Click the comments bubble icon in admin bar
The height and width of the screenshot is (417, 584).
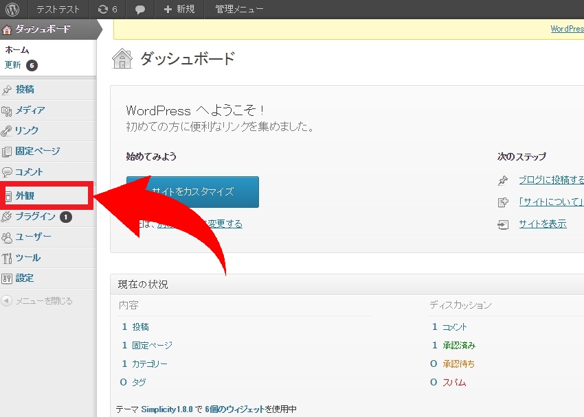140,10
